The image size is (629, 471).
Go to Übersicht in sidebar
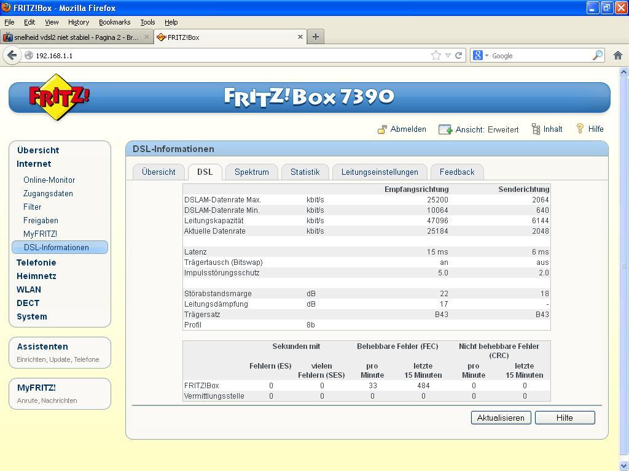coord(38,150)
